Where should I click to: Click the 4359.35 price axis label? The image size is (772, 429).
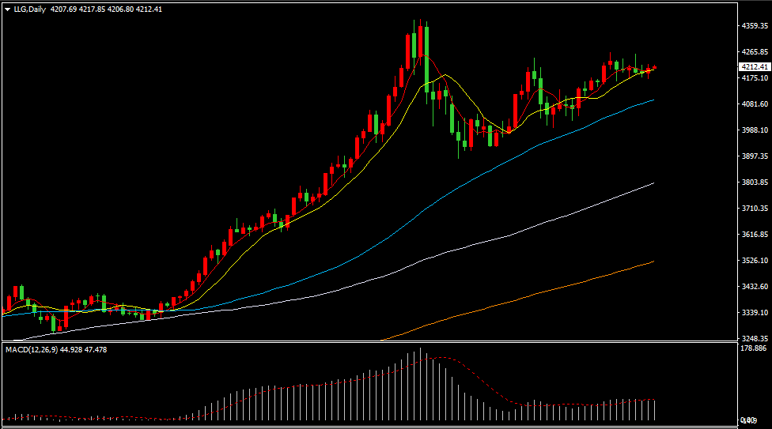click(x=753, y=26)
